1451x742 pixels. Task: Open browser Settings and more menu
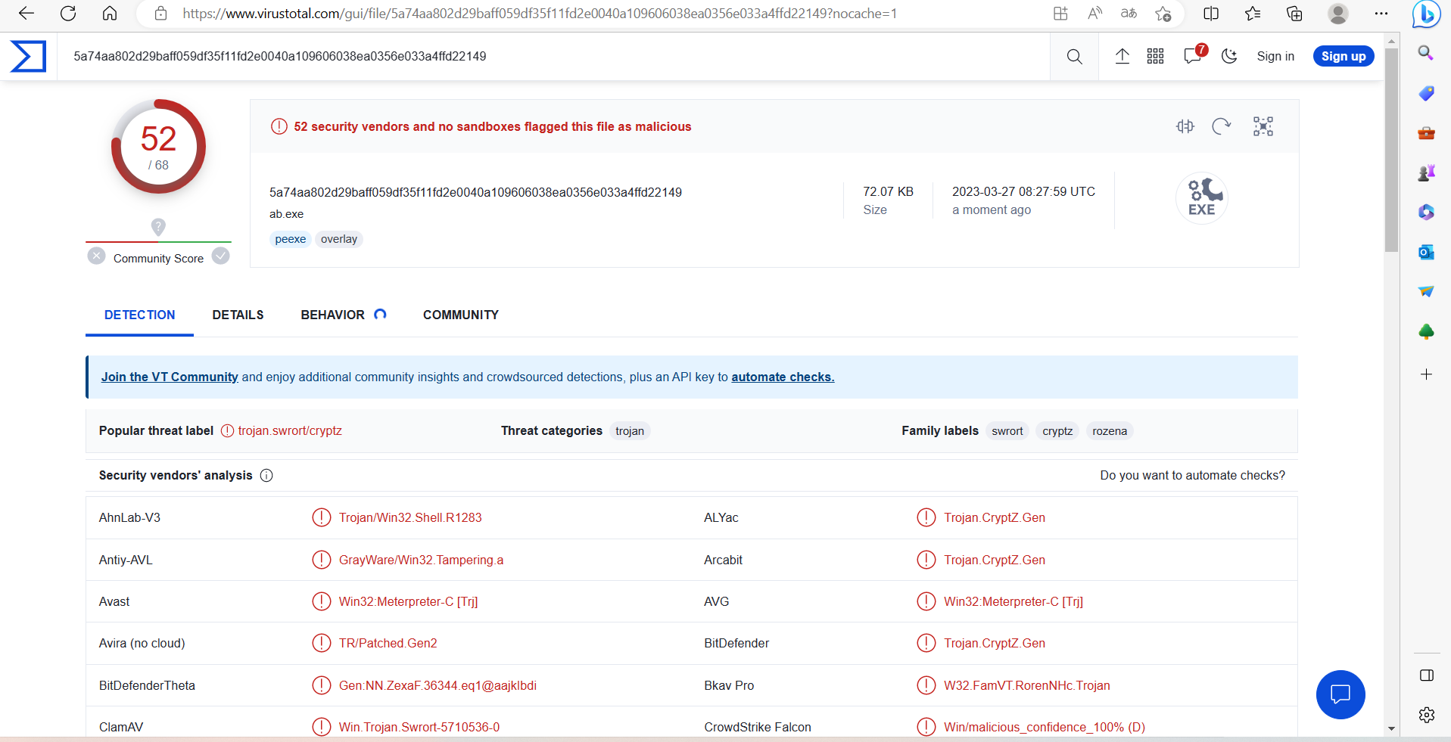pos(1381,14)
